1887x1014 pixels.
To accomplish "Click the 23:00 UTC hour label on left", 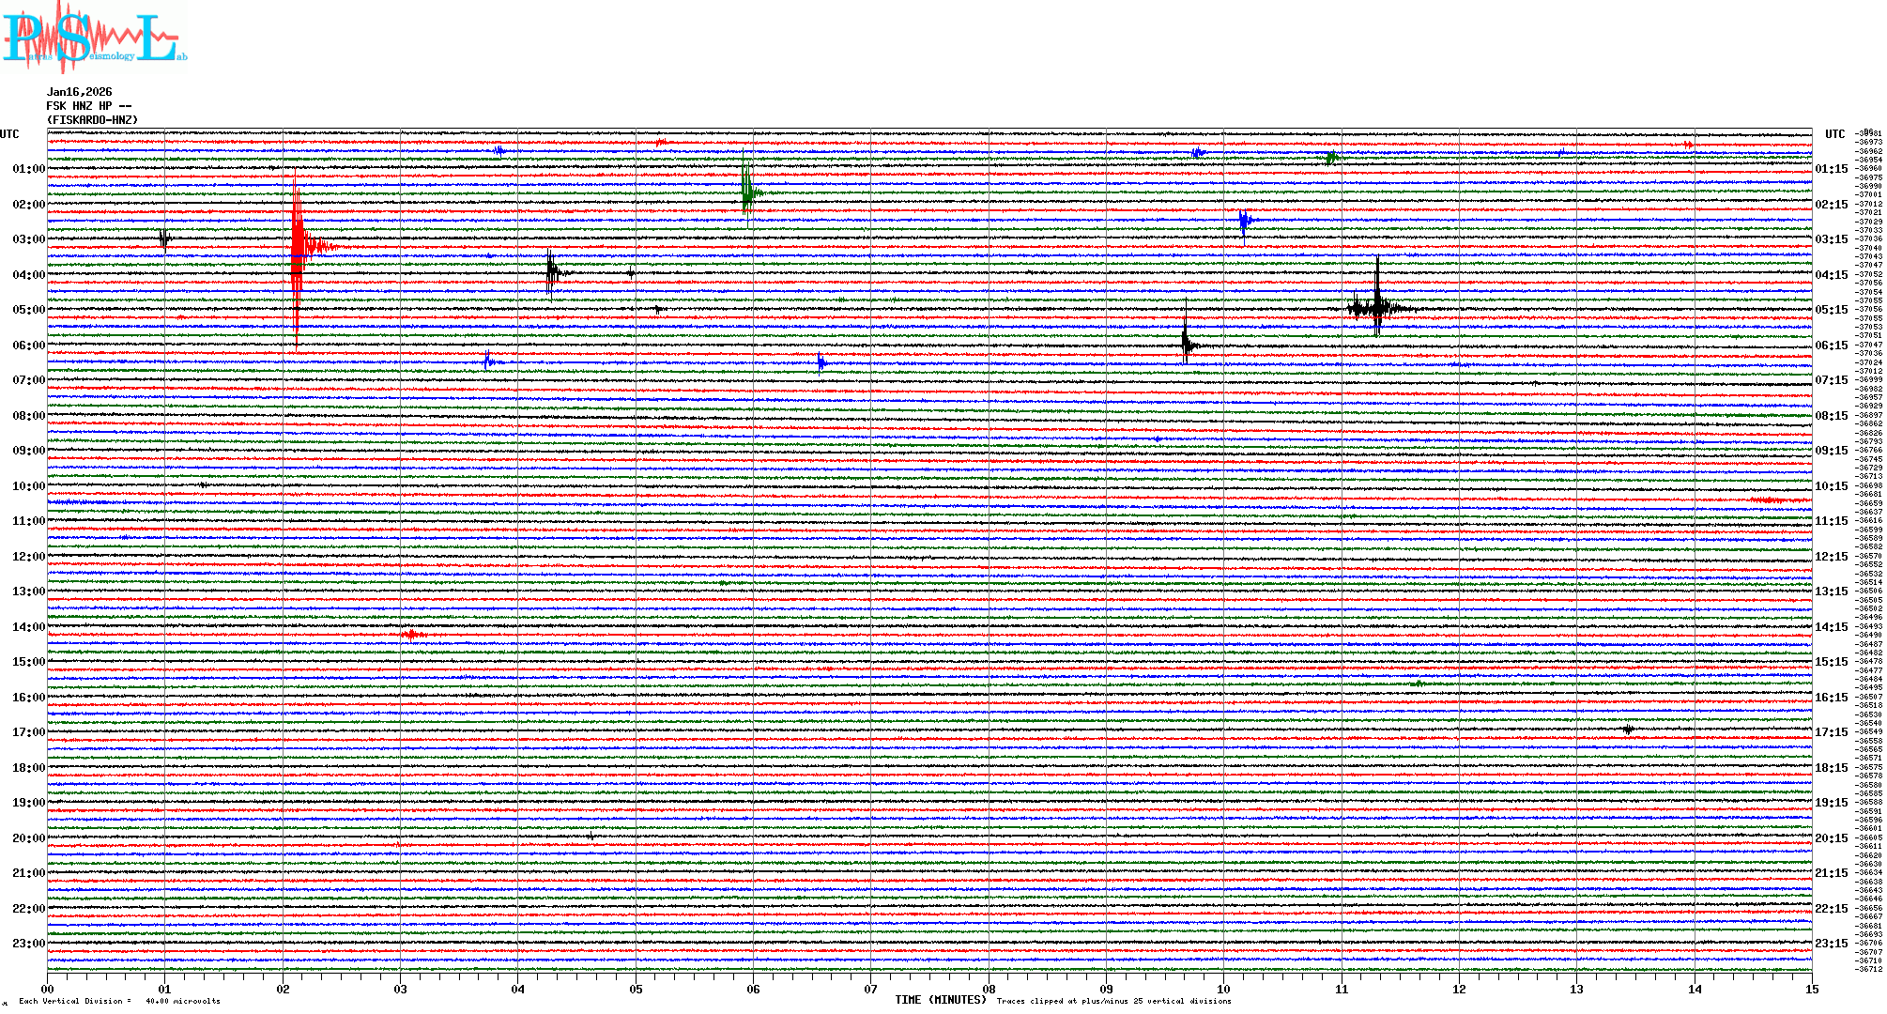I will click(28, 944).
